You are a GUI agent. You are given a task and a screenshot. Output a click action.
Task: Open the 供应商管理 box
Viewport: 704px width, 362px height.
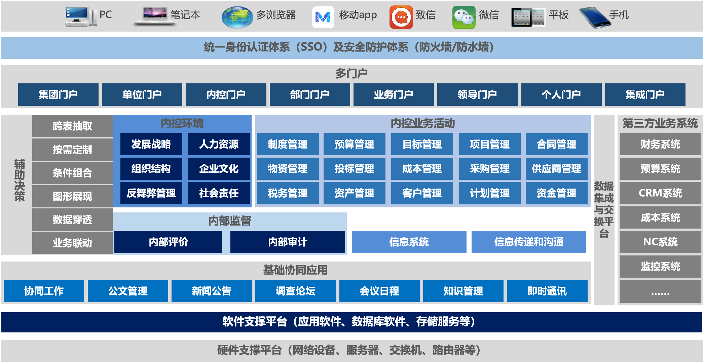(557, 168)
